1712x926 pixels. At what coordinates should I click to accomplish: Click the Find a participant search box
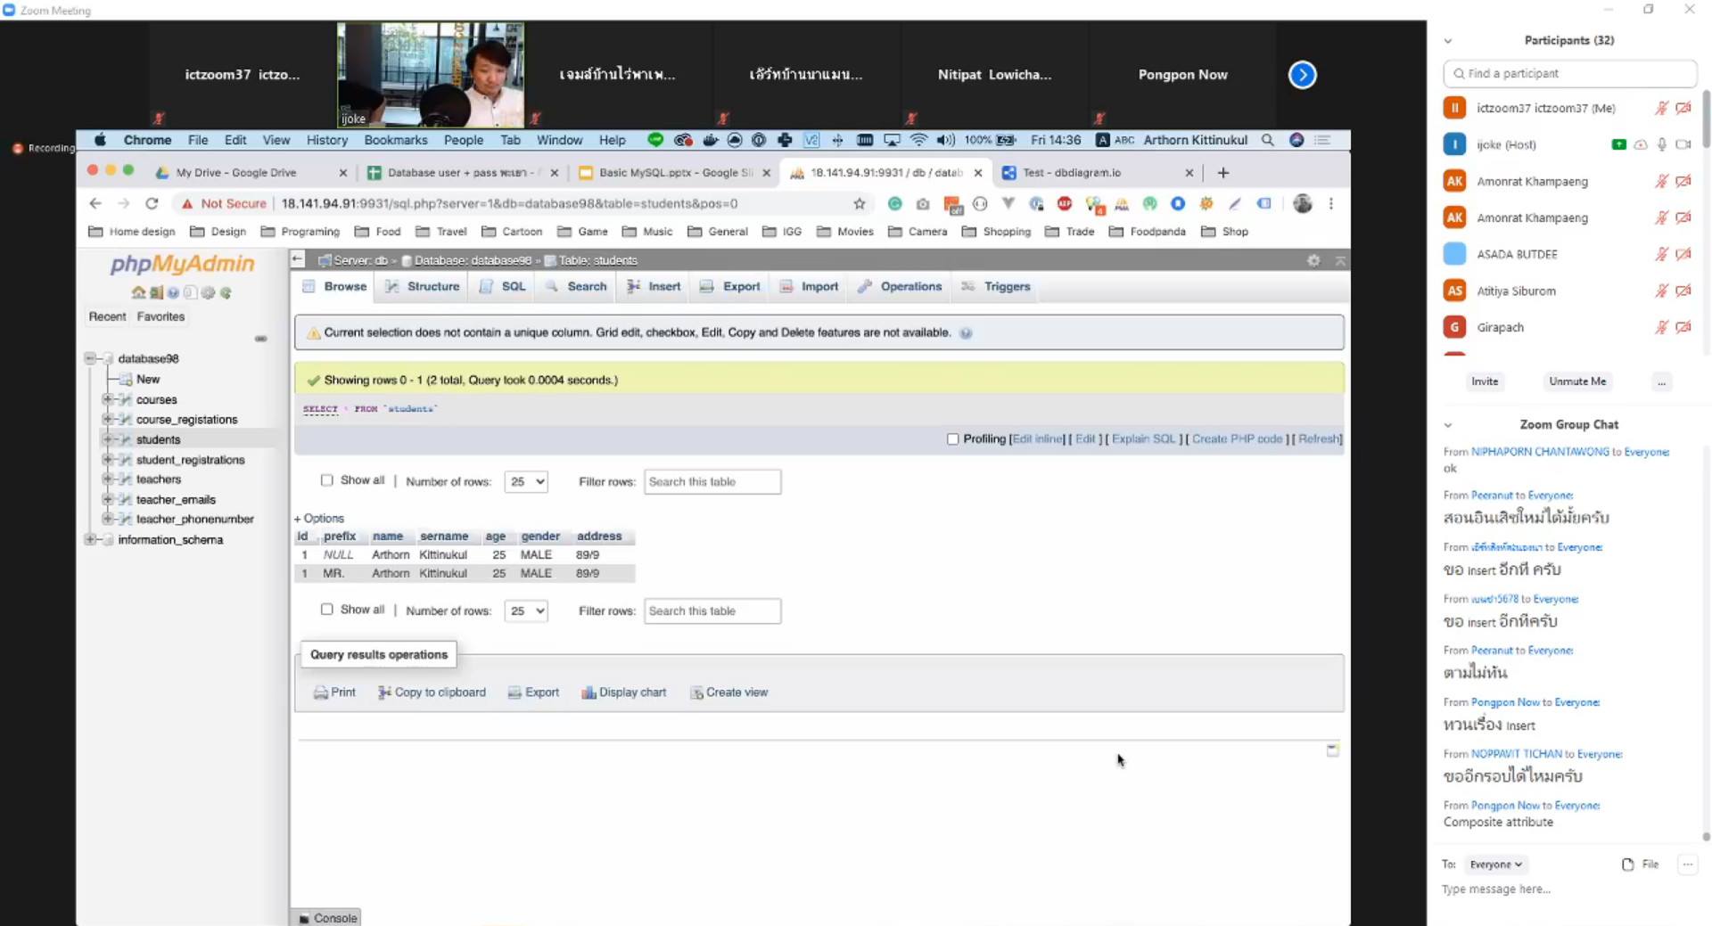pyautogui.click(x=1569, y=73)
